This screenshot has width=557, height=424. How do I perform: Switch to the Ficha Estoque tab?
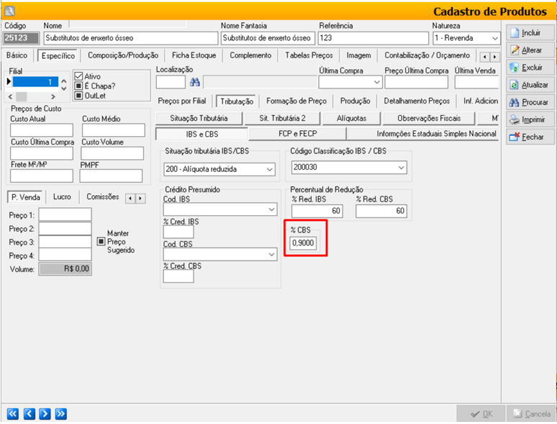tap(194, 55)
